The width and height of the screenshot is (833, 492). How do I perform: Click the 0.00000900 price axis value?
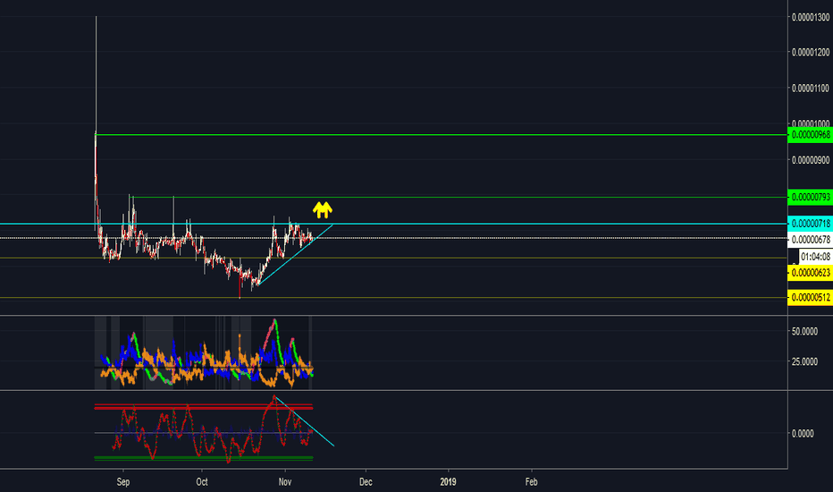810,160
